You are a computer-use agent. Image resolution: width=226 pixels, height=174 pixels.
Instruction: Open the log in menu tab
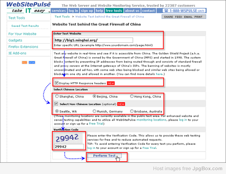coord(73,11)
